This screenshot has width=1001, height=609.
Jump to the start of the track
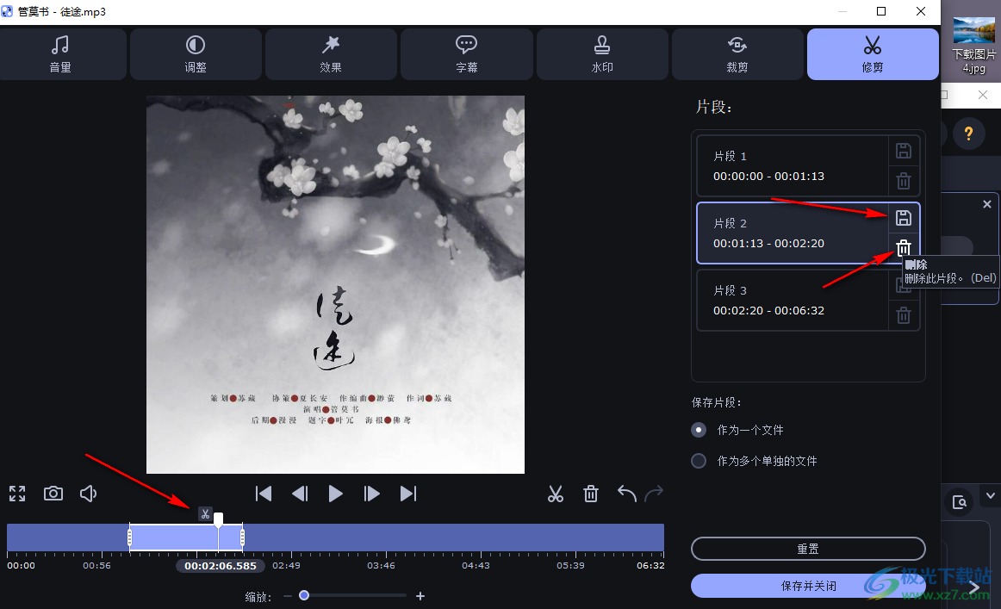point(264,494)
